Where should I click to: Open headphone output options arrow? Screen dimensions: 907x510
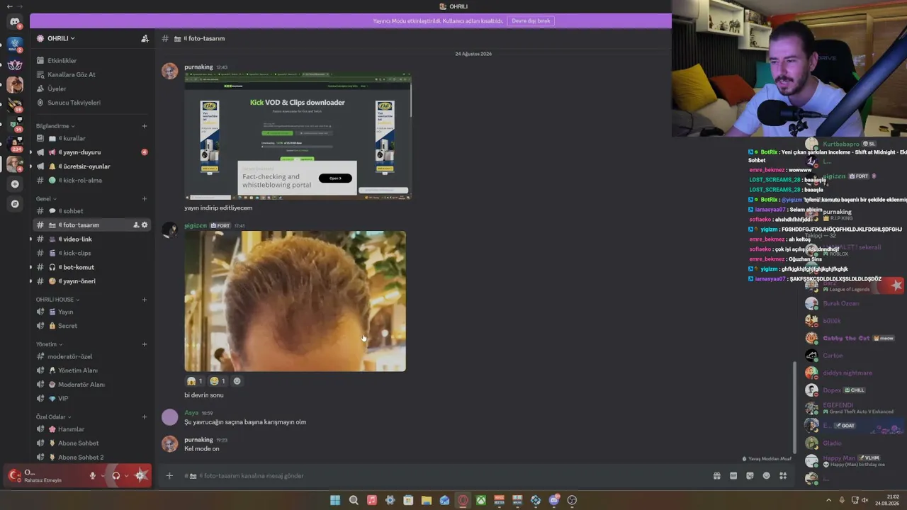127,475
